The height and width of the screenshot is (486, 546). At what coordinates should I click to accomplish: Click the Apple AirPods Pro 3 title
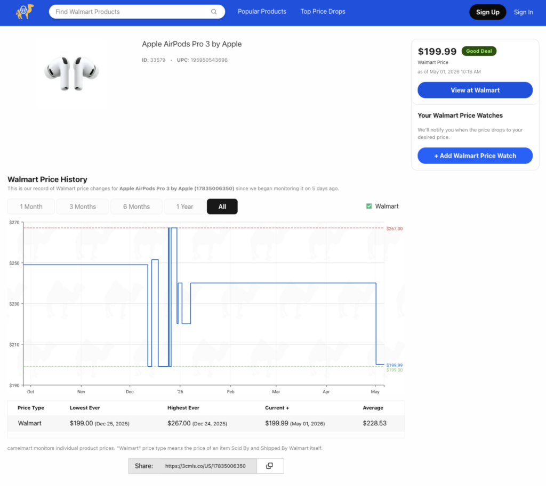point(191,44)
